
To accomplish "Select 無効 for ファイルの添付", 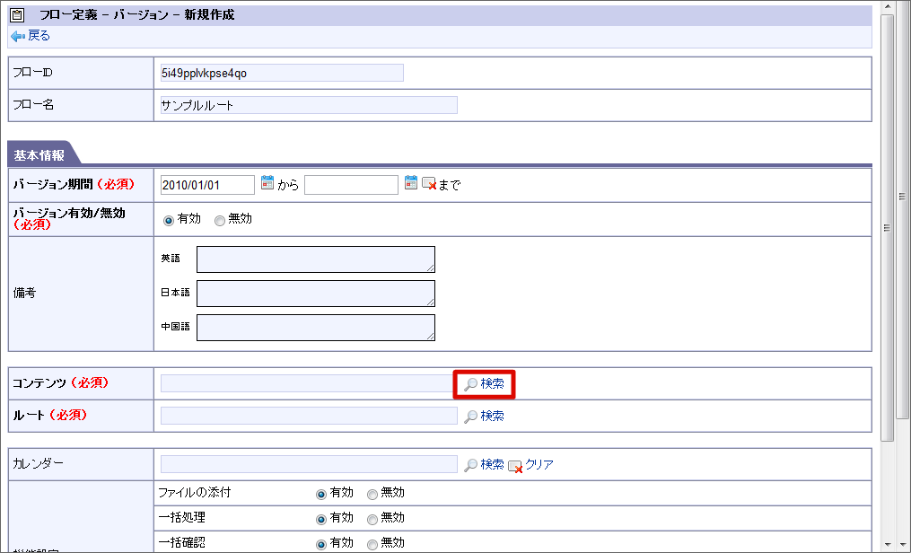I will coord(372,495).
